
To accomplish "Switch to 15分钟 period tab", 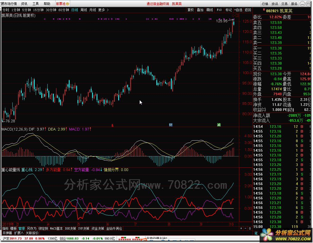I will coord(38,10).
